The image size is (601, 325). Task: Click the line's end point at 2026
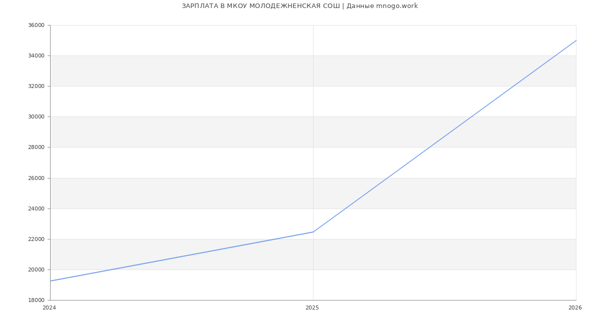pos(576,40)
